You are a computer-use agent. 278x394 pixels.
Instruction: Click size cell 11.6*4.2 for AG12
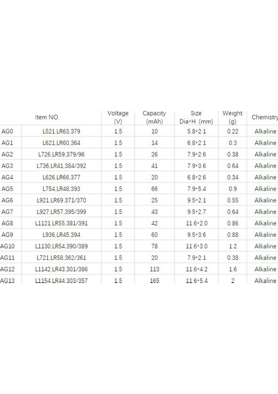pos(197,269)
